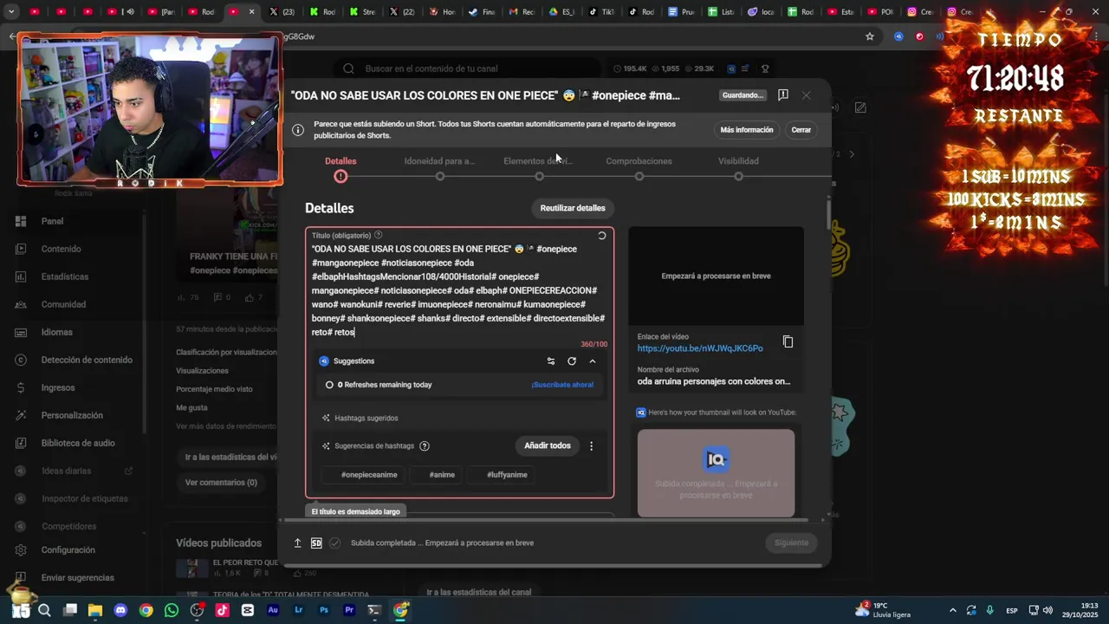1109x624 pixels.
Task: Switch to the TikT browser tab
Action: click(x=600, y=12)
